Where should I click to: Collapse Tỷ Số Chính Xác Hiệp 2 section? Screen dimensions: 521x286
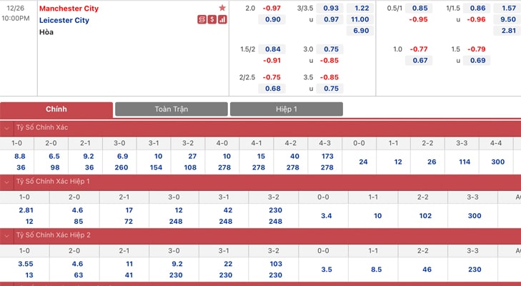6,236
